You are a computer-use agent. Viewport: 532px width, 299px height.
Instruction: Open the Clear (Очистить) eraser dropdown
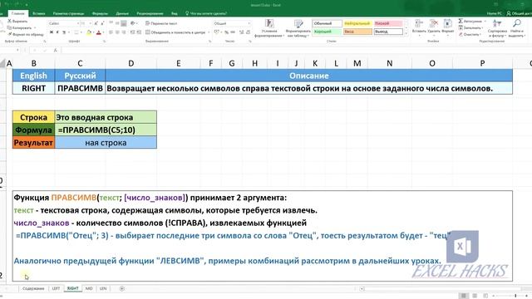point(470,34)
